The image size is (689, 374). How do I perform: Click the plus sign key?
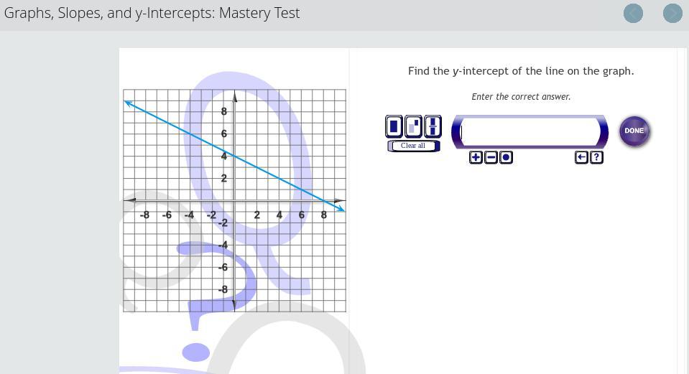pyautogui.click(x=476, y=157)
